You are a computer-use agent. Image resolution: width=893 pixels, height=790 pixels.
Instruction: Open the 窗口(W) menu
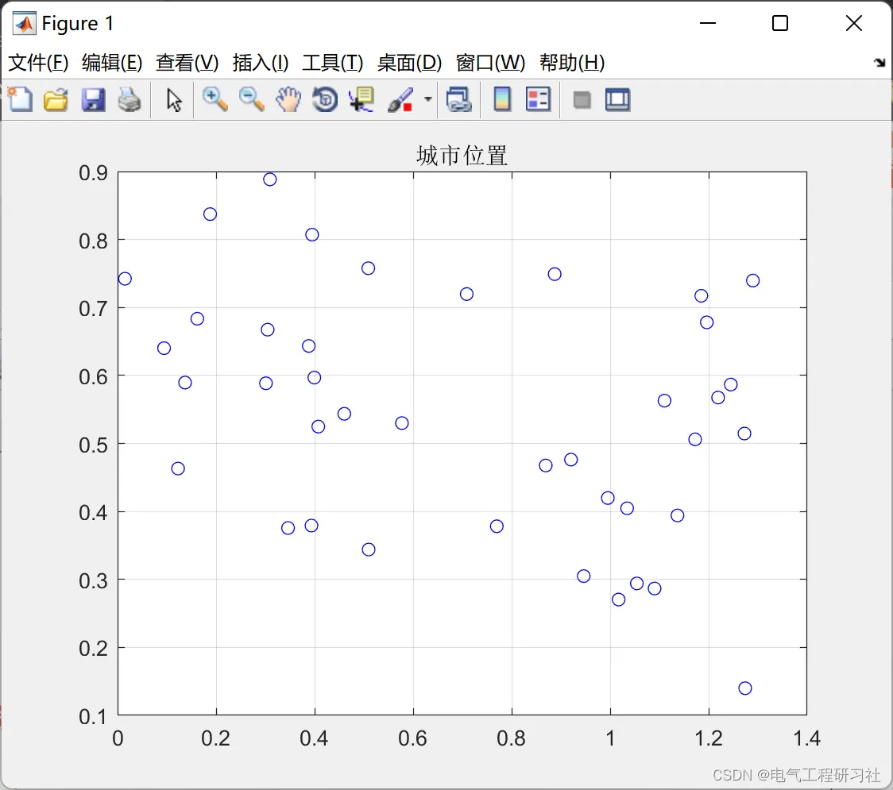pos(490,63)
